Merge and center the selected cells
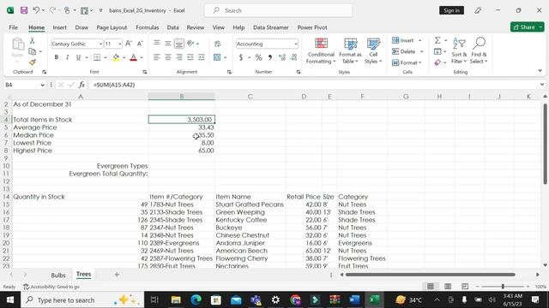The height and width of the screenshot is (308, 549). point(217,57)
